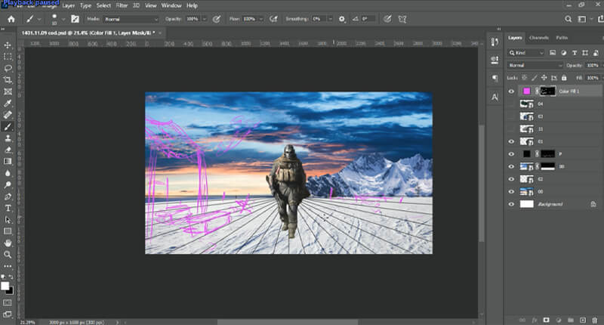Select the Blur tool

click(8, 173)
